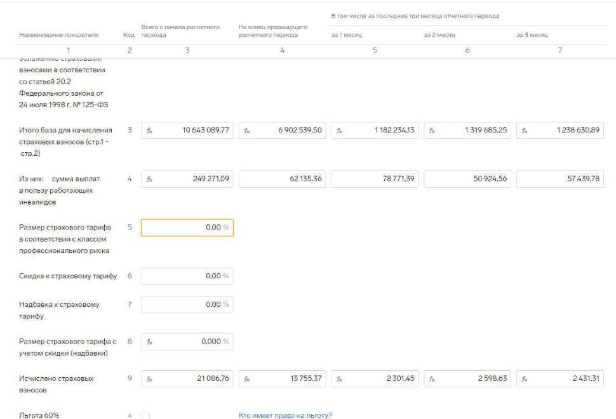This screenshot has width=616, height=419.
Task: Click fx icon beside 21 086,76 value
Action: 151,378
